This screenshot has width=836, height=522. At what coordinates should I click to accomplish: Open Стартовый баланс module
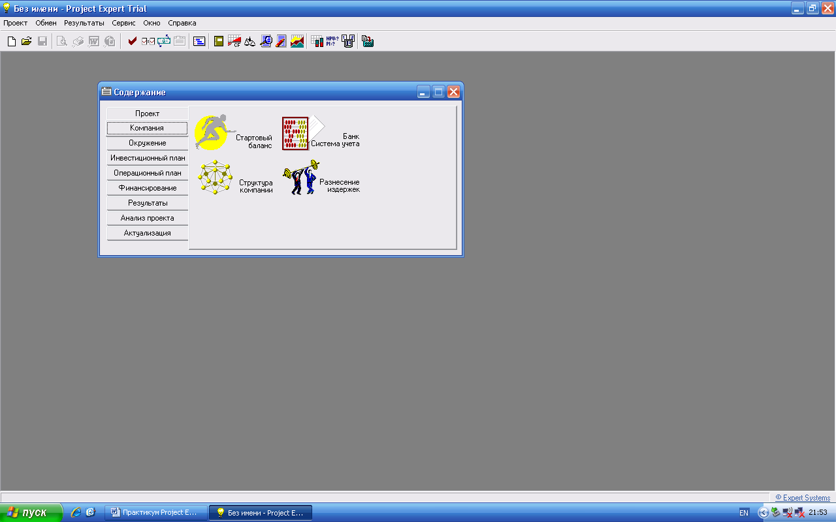pos(233,133)
